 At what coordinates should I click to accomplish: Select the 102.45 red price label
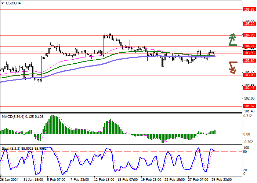pyautogui.click(x=249, y=88)
